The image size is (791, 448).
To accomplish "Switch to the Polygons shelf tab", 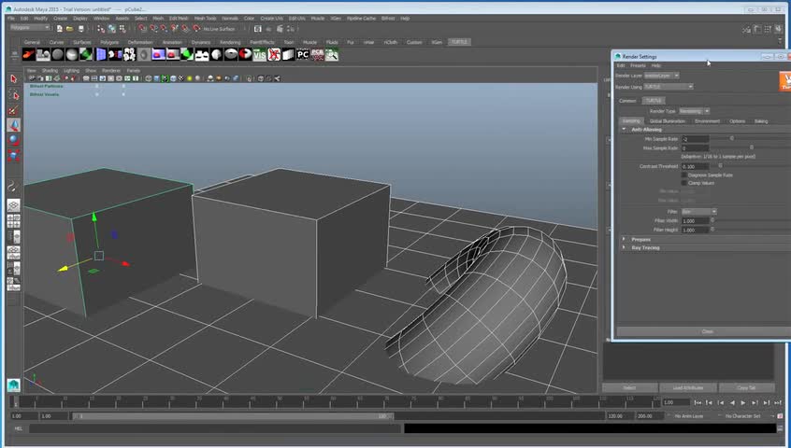I will (109, 42).
